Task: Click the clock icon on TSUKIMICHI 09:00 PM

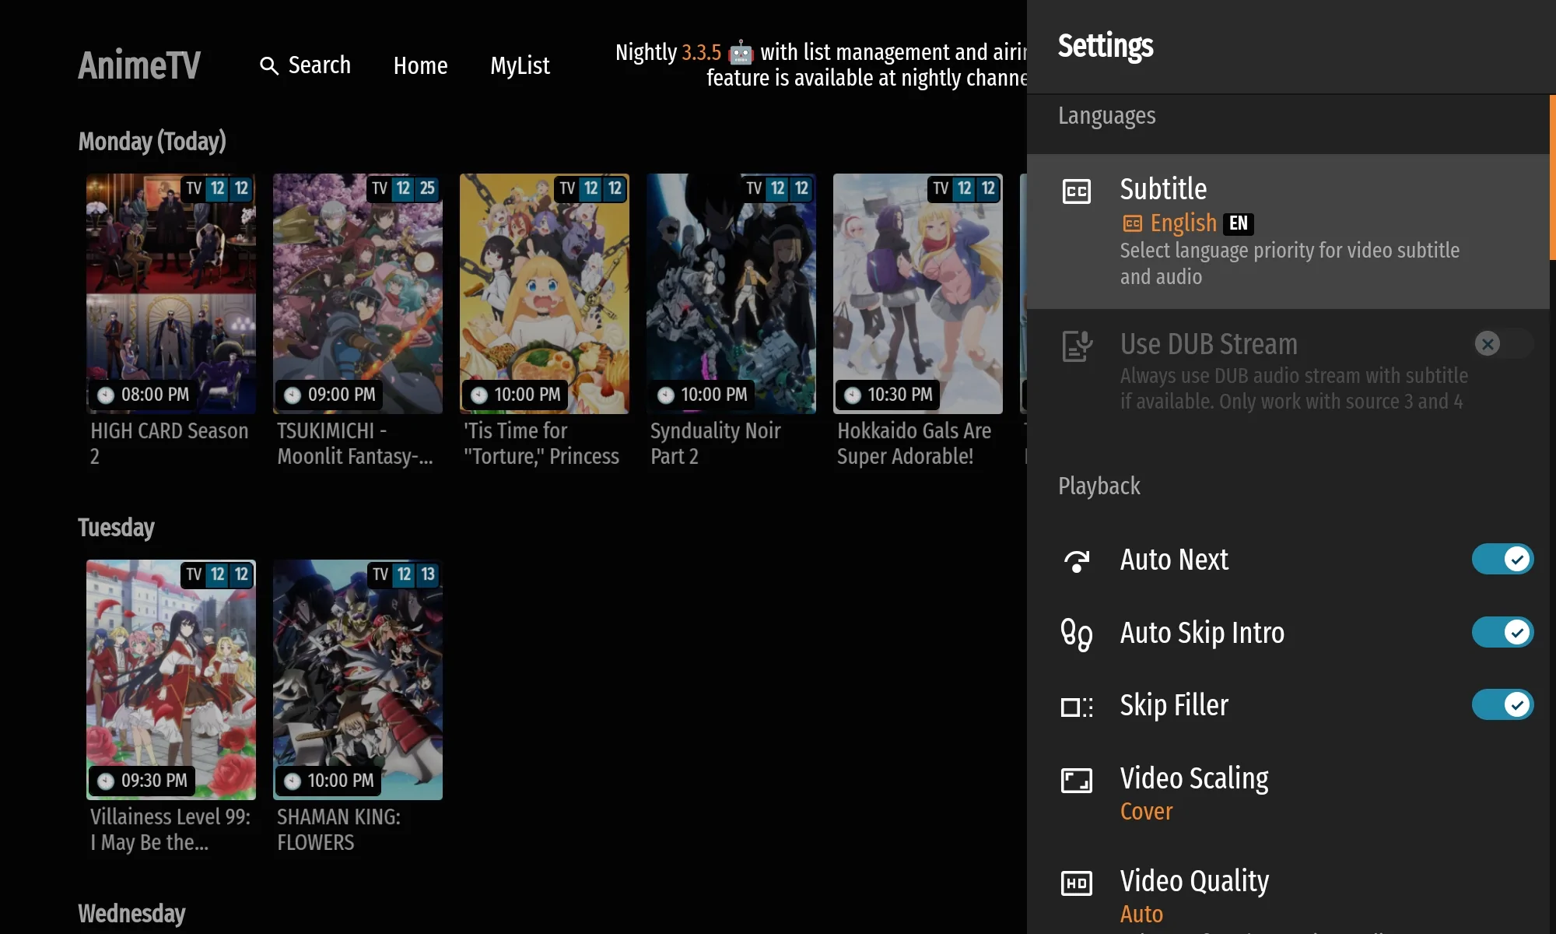Action: coord(293,395)
